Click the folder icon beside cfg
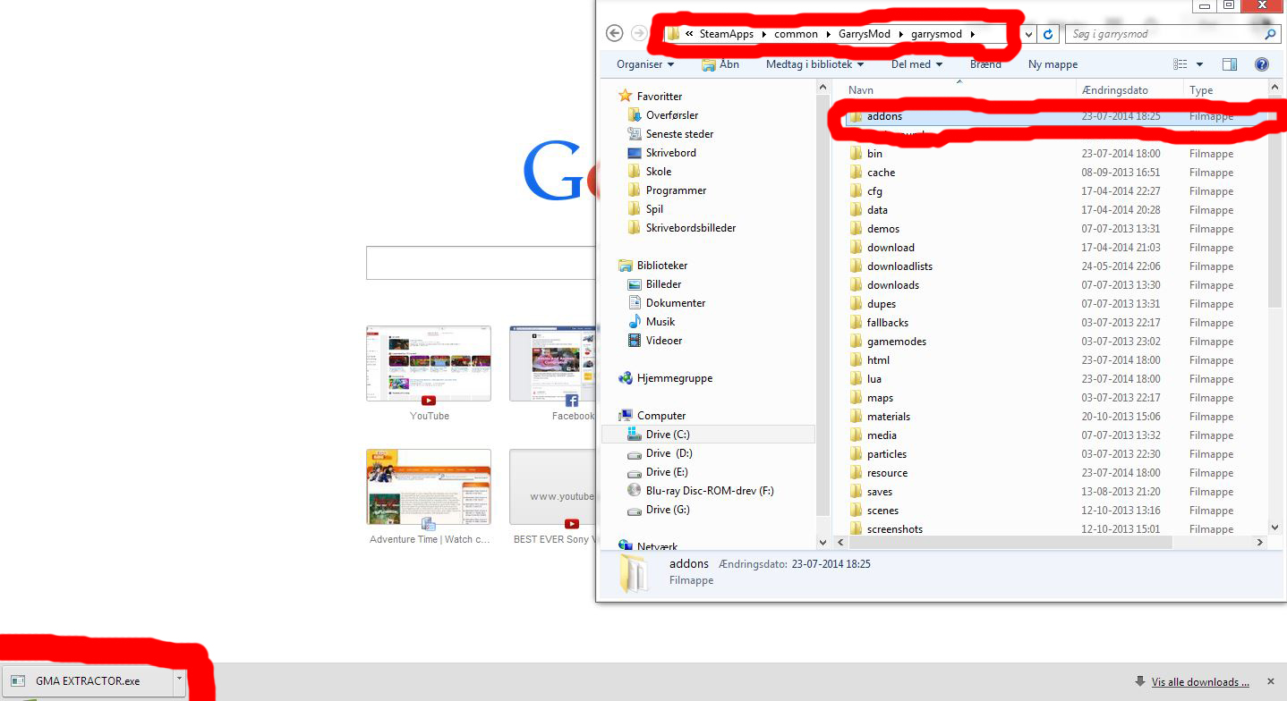 (x=856, y=190)
